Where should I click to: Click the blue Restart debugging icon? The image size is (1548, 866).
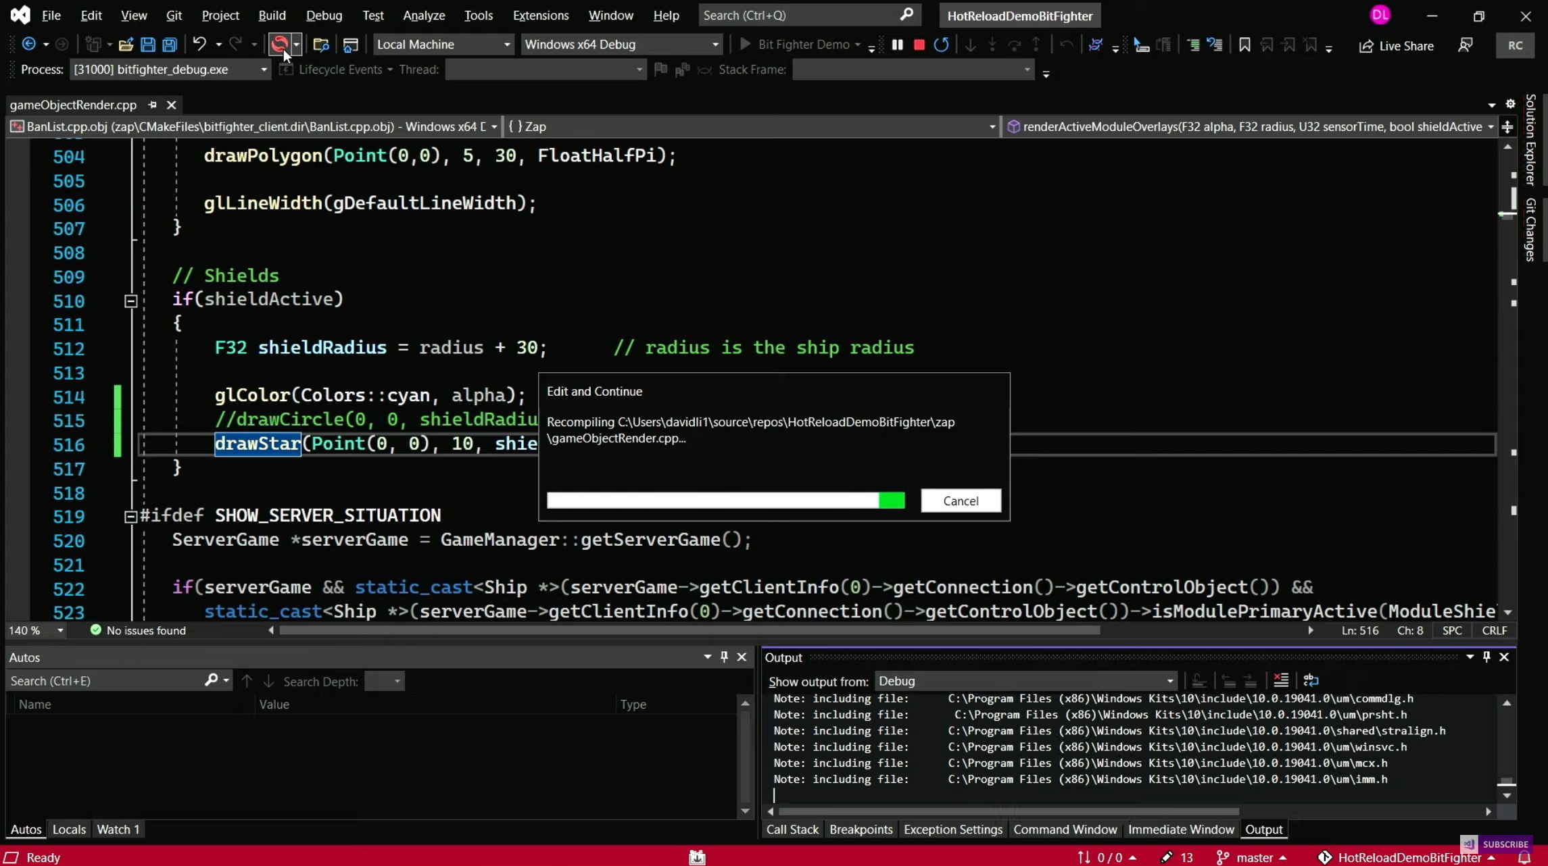click(941, 45)
